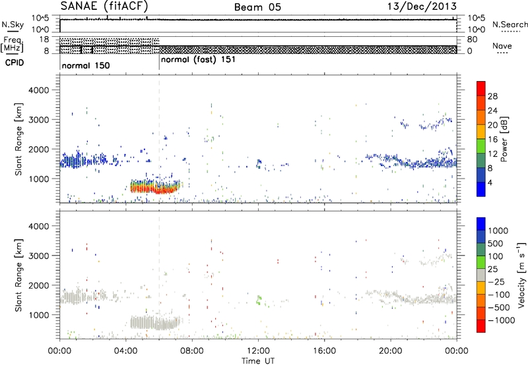Click the top blue segment of Velocity colorbar

pos(481,224)
